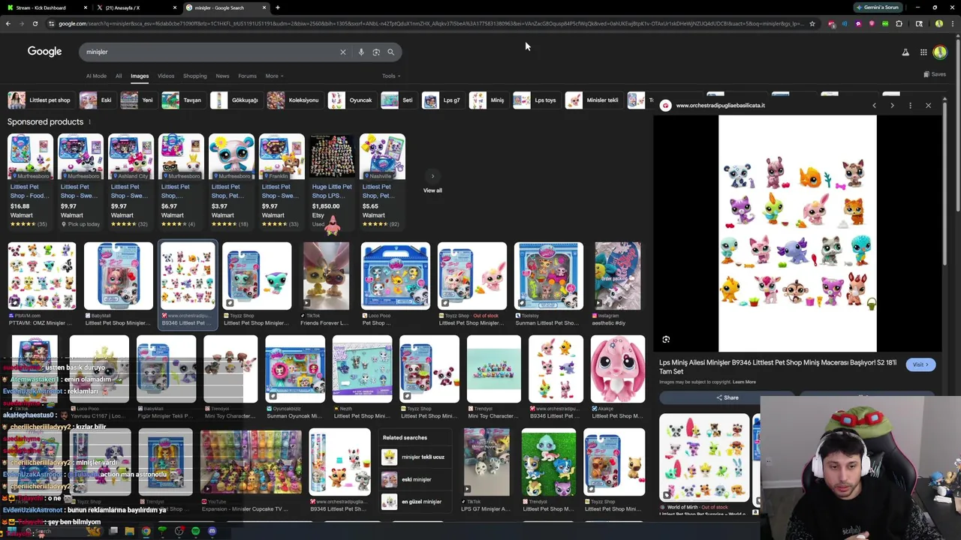Screen dimensions: 961x540
Task: Share the previewed image
Action: click(x=727, y=397)
